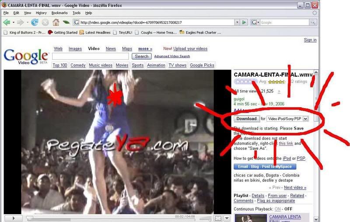Adjust the player volume slider
The image size is (350, 222).
[205, 218]
